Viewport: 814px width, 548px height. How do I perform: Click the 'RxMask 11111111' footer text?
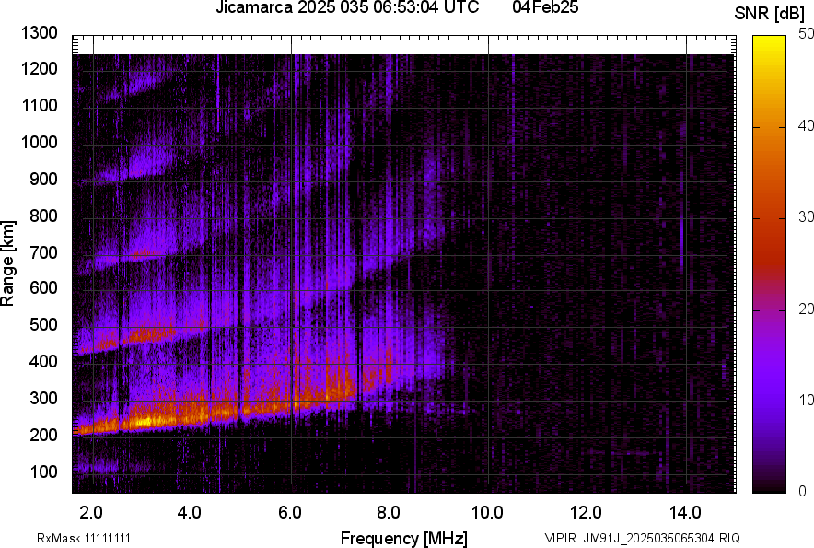[84, 538]
